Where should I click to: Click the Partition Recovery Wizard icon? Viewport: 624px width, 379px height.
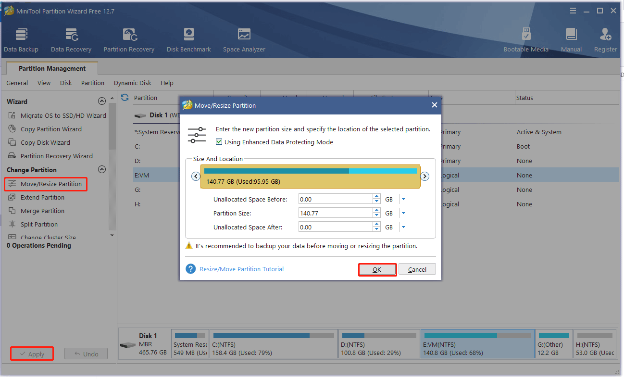click(12, 156)
